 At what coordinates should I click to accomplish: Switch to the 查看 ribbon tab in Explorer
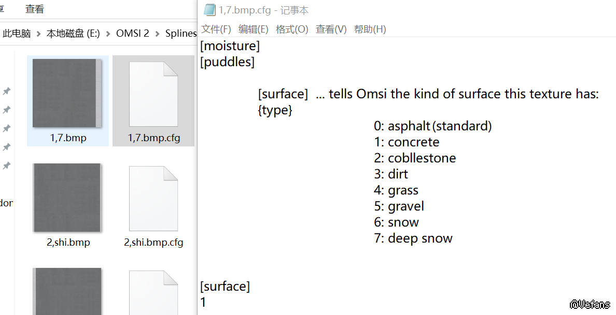point(35,9)
